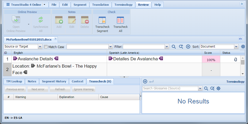Open the Context tab
The width and height of the screenshot is (248, 124).
pyautogui.click(x=77, y=81)
